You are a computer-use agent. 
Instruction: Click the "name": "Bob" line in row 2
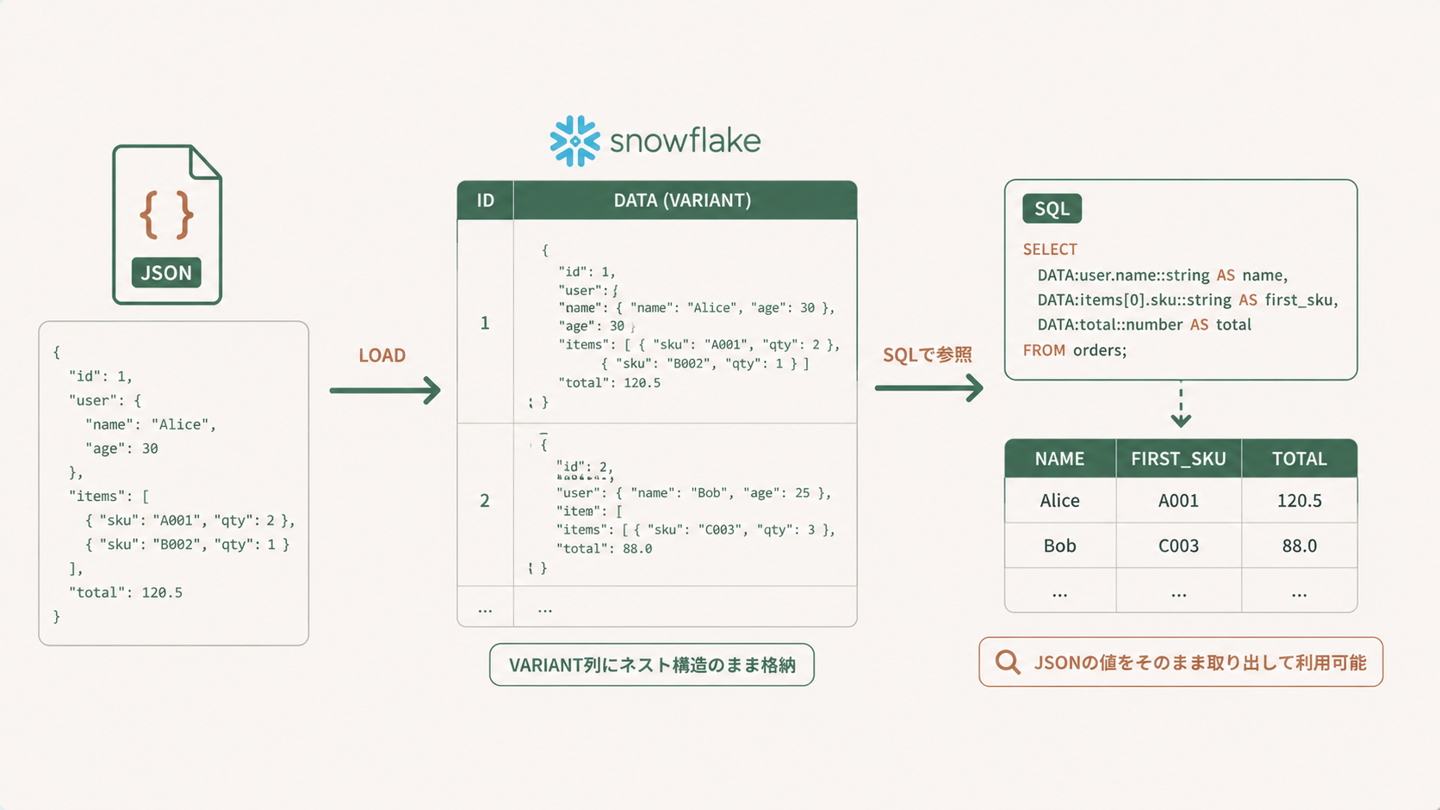click(693, 493)
